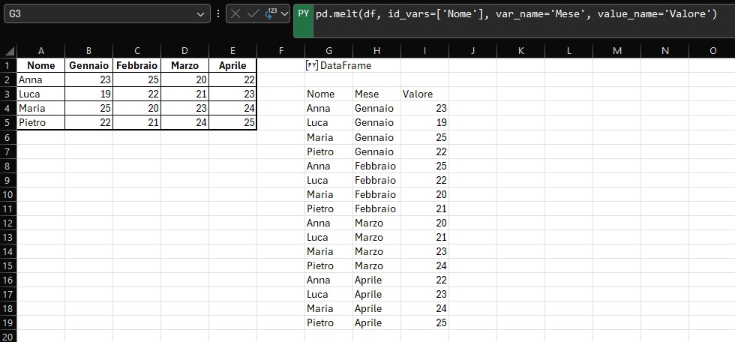Screen dimensions: 735x342
Task: Click the Select All corner triangle
Action: 9,51
